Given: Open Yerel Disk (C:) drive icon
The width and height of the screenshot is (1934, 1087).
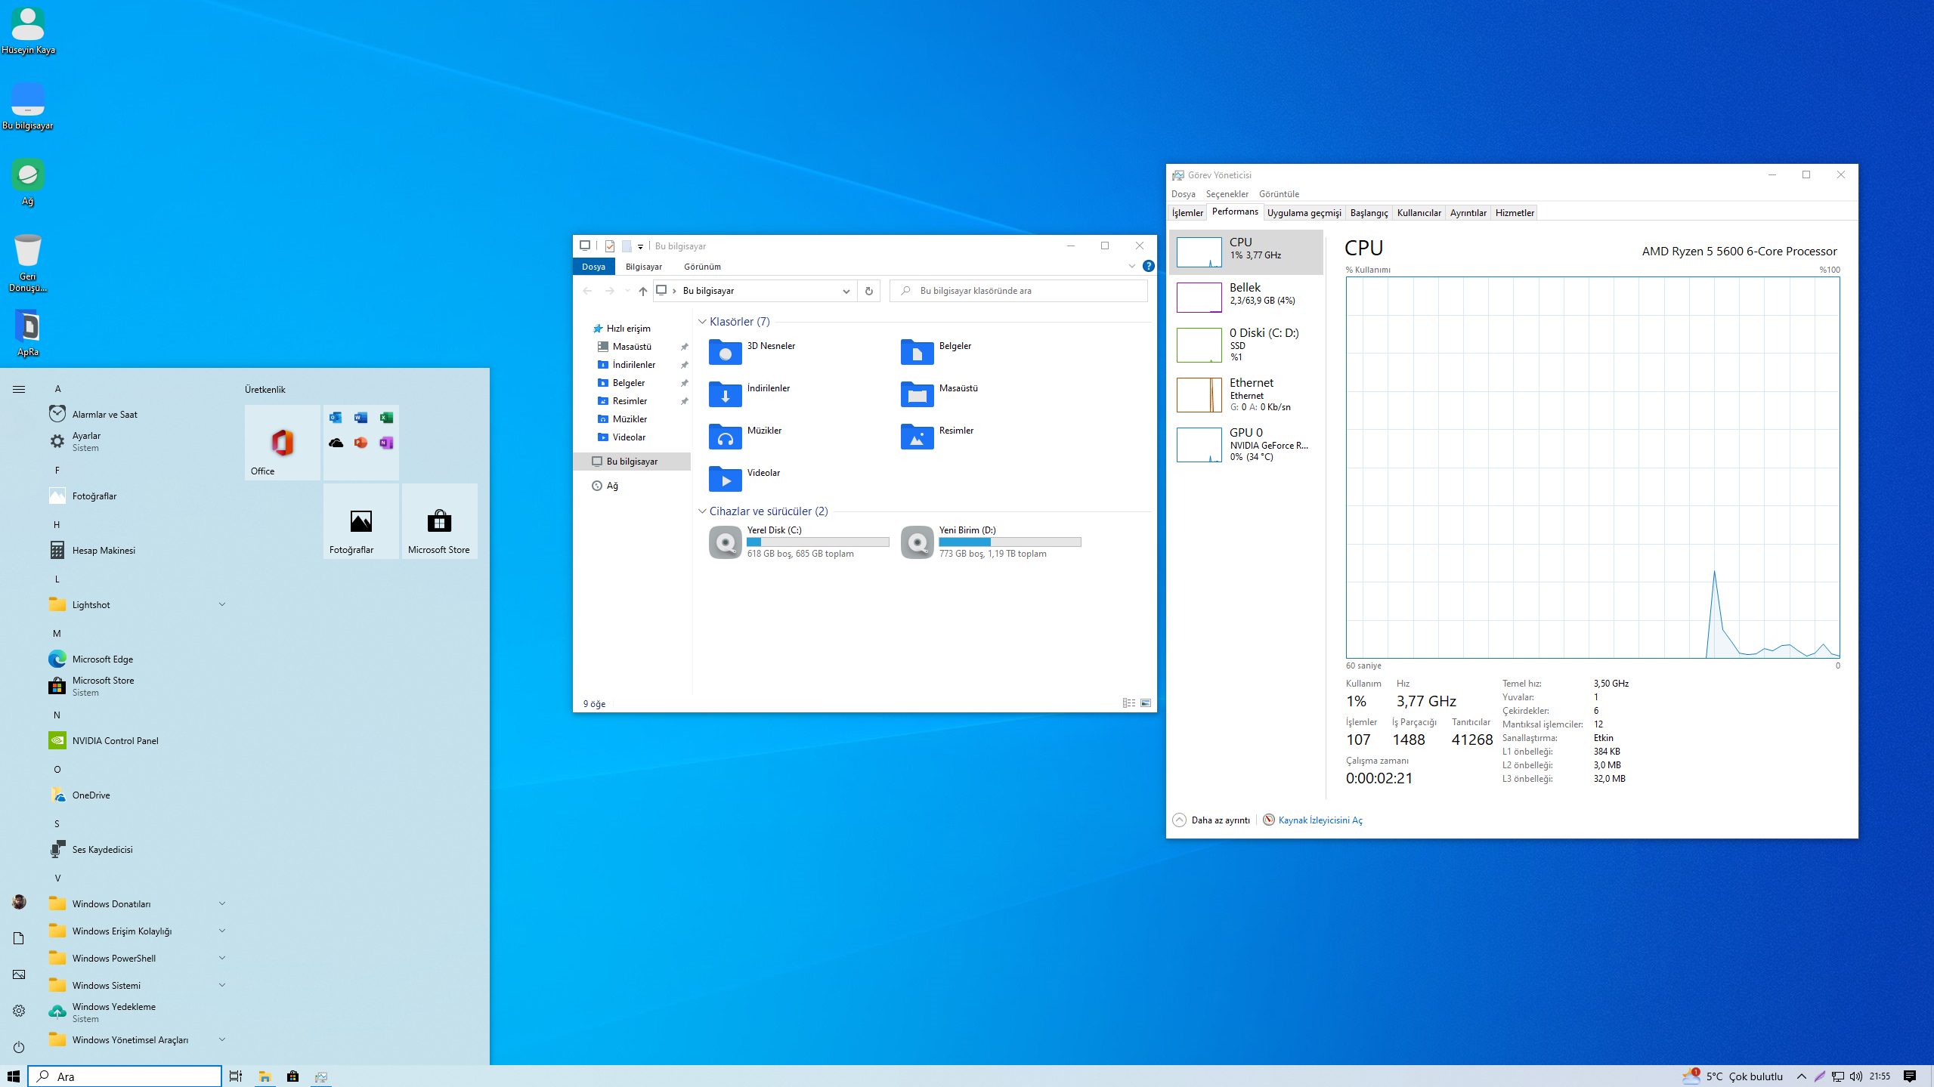Looking at the screenshot, I should (725, 542).
